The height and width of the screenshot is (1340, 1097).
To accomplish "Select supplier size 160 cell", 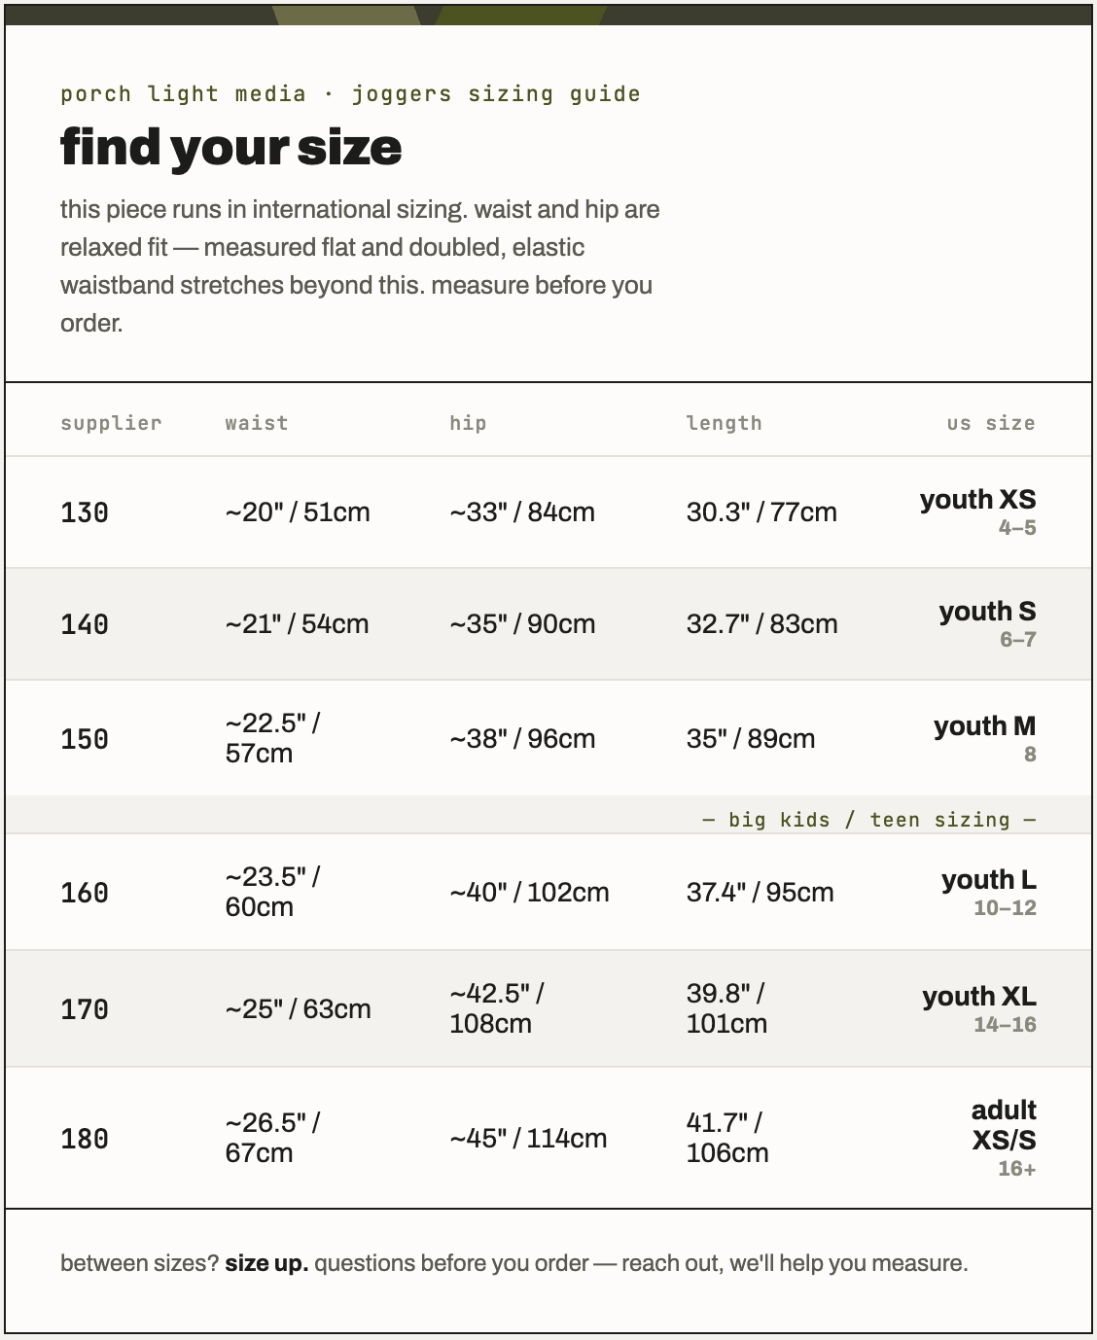I will [85, 893].
